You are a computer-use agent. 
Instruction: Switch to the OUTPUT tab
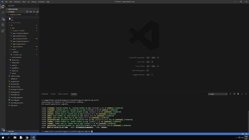coord(53,94)
